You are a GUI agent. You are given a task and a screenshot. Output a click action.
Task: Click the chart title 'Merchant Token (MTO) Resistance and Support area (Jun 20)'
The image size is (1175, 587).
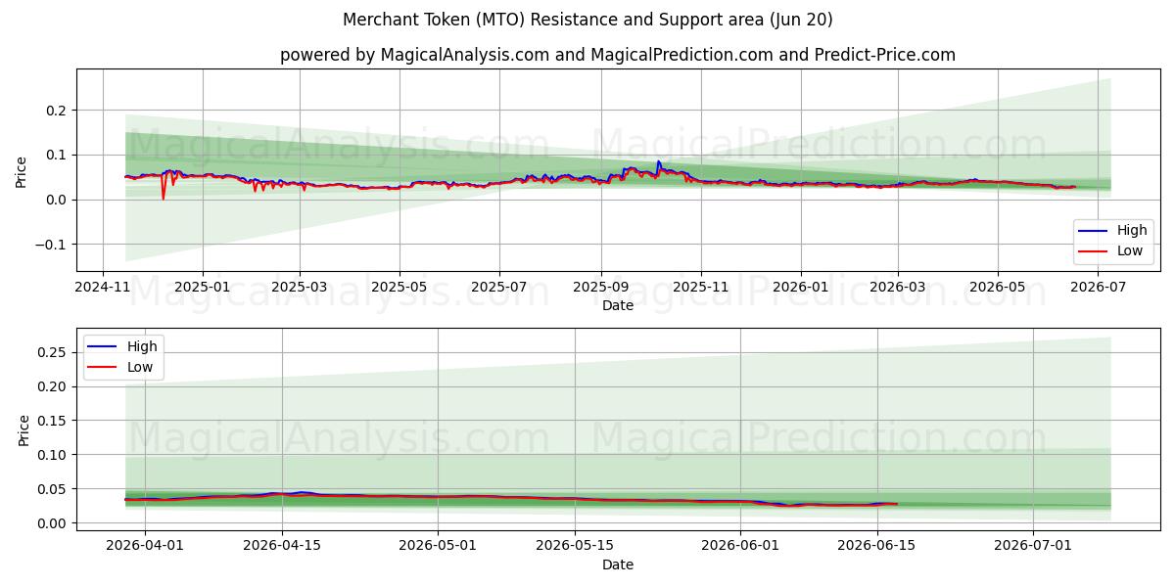tap(587, 20)
